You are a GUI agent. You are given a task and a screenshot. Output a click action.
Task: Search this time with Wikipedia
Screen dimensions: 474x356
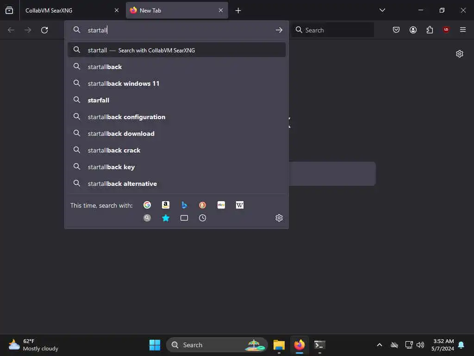point(240,205)
